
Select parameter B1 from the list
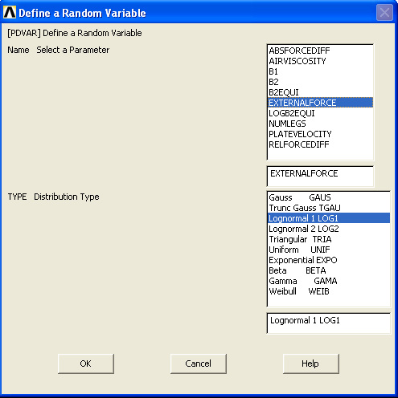[x=320, y=71]
